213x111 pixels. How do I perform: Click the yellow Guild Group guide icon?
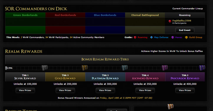(x=186, y=37)
